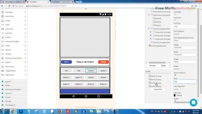Image resolution: width=202 pixels, height=114 pixels.
Task: Expand the Social palette category
Action: [x=8, y=97]
